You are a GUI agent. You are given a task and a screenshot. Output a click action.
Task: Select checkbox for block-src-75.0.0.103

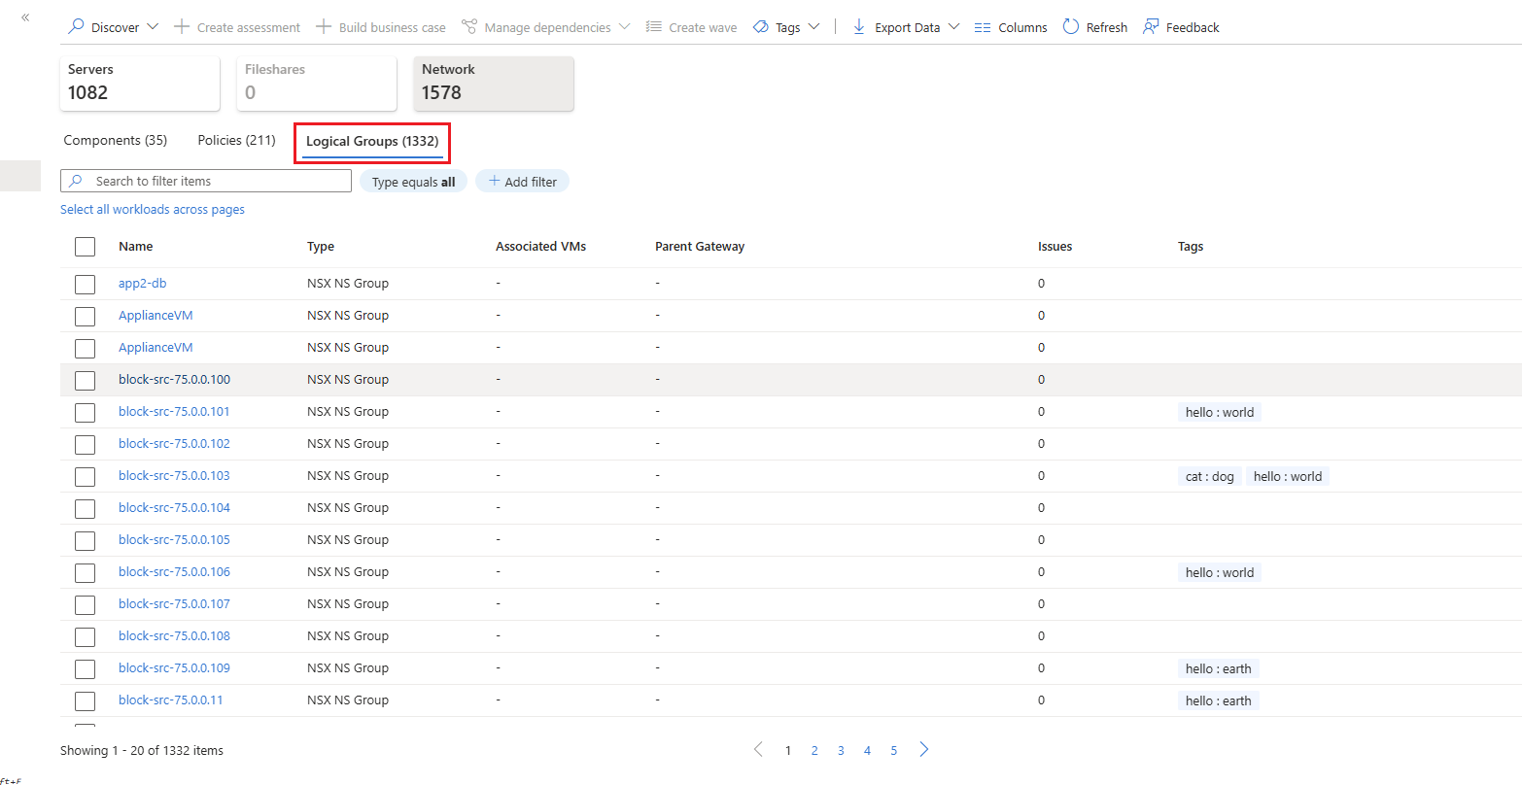point(86,476)
